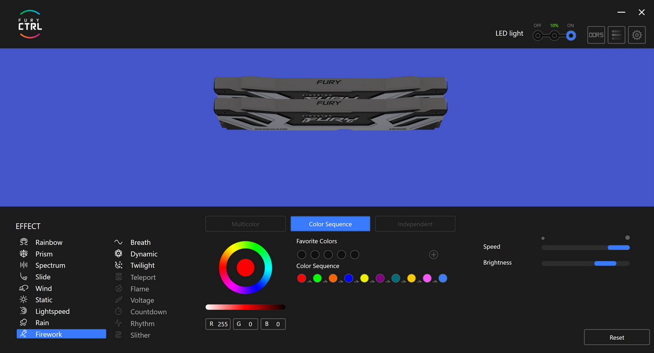
Task: Click the Wind effect icon
Action: (24, 288)
